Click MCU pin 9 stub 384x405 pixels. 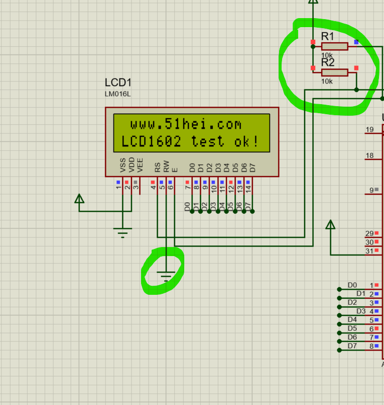pos(373,194)
